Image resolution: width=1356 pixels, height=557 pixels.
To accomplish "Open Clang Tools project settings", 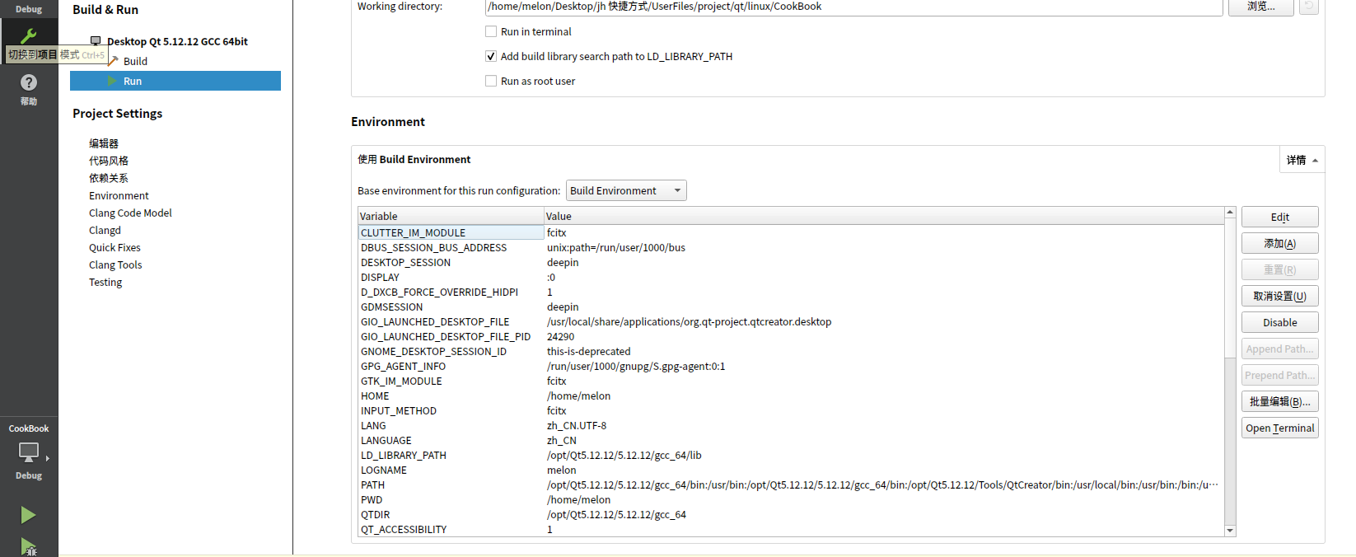I will pos(115,264).
